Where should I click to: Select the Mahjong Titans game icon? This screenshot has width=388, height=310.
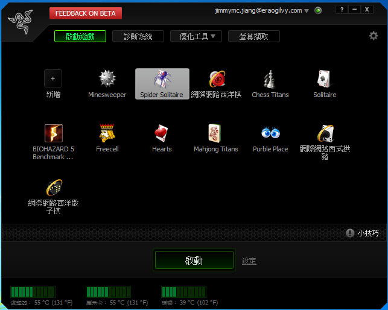215,133
